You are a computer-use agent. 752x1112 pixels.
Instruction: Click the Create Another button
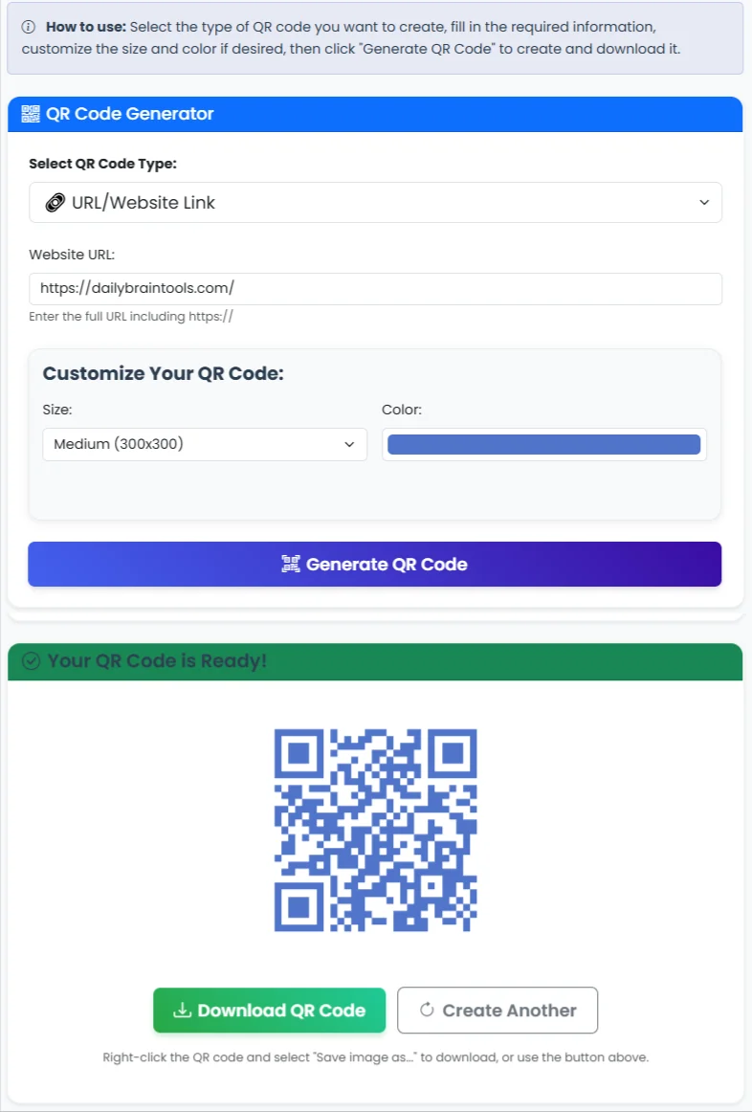click(497, 1010)
